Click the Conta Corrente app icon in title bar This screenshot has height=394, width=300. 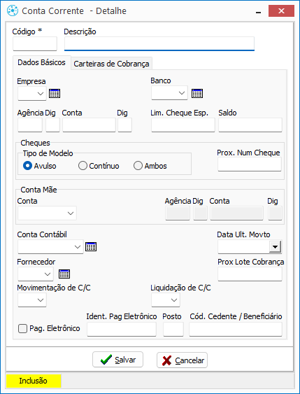pyautogui.click(x=13, y=10)
